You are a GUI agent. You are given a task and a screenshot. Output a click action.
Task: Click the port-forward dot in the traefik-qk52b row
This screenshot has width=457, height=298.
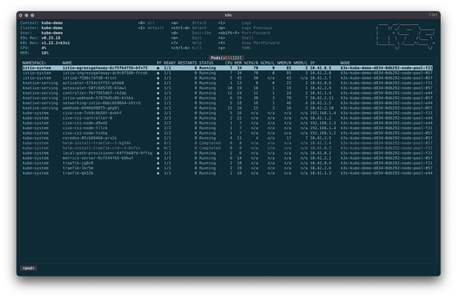pyautogui.click(x=158, y=173)
